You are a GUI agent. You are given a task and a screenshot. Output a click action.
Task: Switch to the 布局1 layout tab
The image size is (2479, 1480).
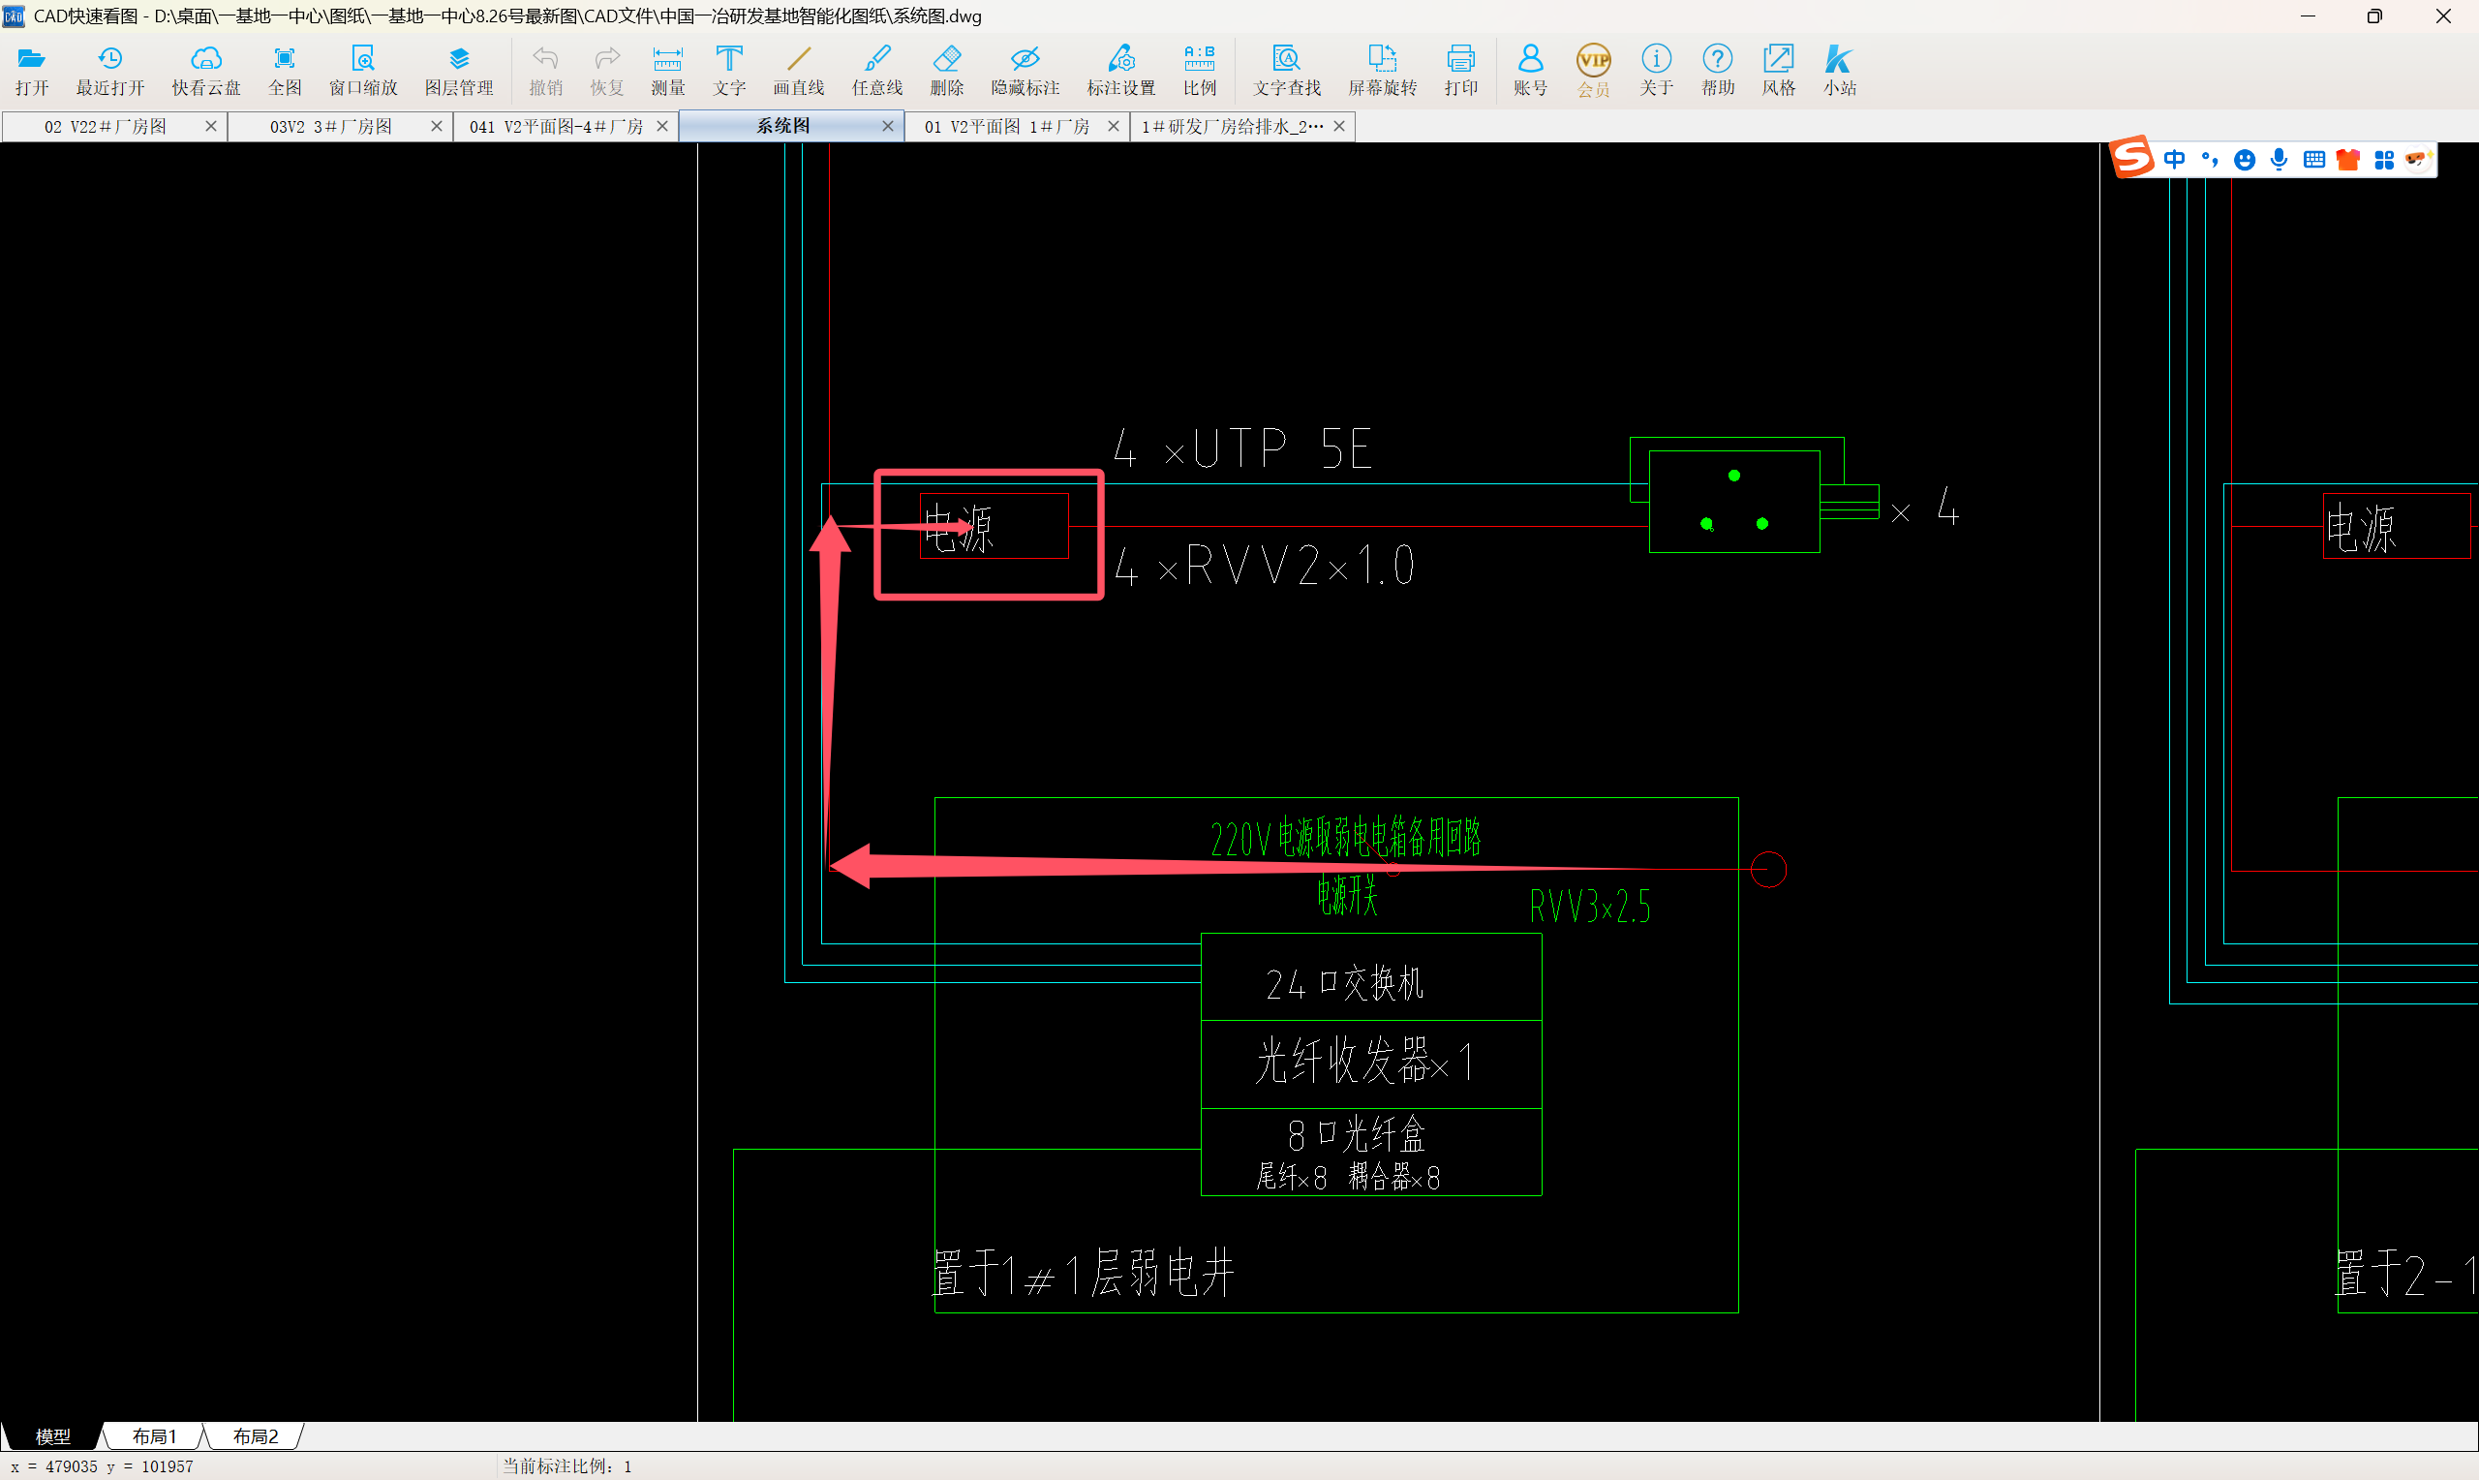(x=155, y=1436)
